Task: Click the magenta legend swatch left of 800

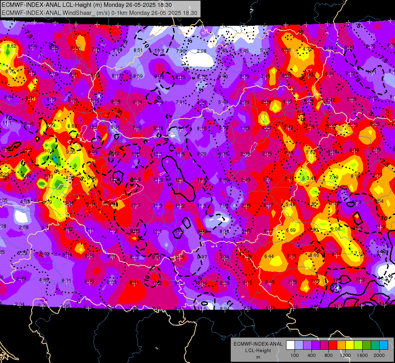Action: (x=324, y=345)
